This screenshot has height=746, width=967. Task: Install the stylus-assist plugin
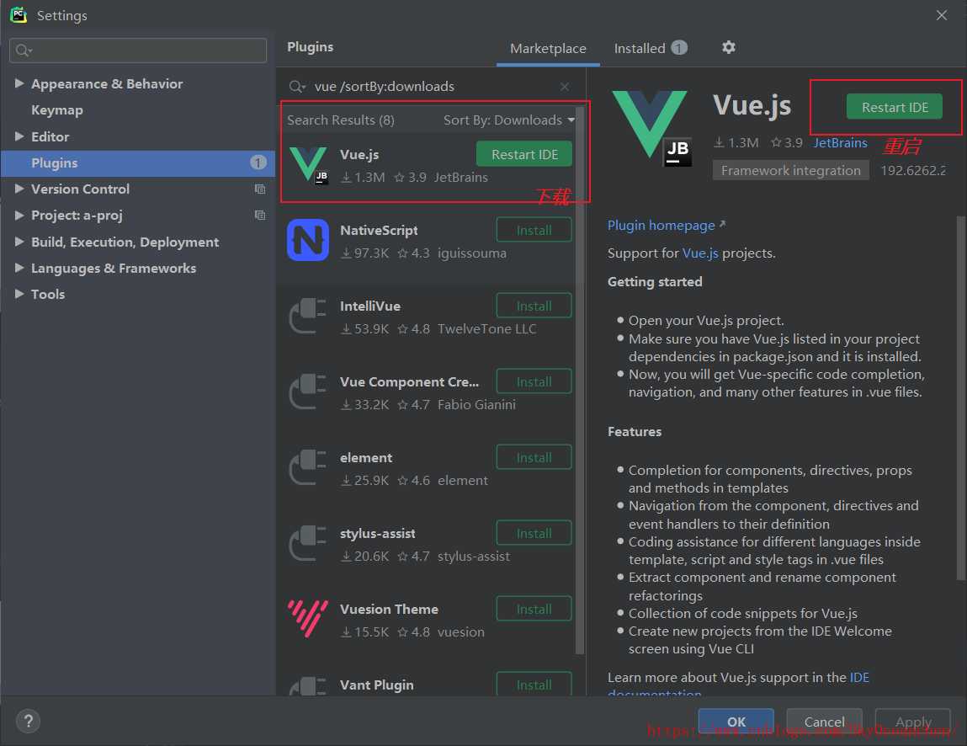point(534,534)
